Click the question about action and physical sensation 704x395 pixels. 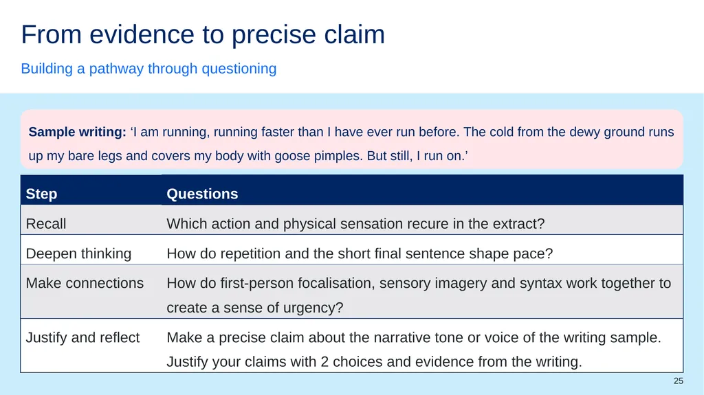point(355,223)
